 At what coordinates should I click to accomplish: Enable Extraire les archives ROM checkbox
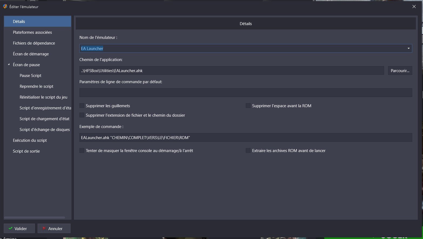point(248,150)
